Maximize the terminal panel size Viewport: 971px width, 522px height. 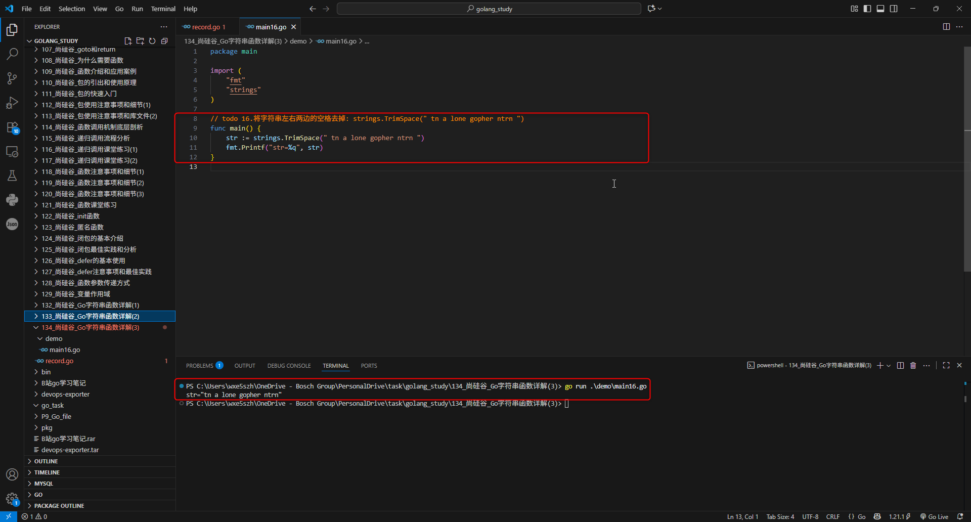click(x=946, y=365)
